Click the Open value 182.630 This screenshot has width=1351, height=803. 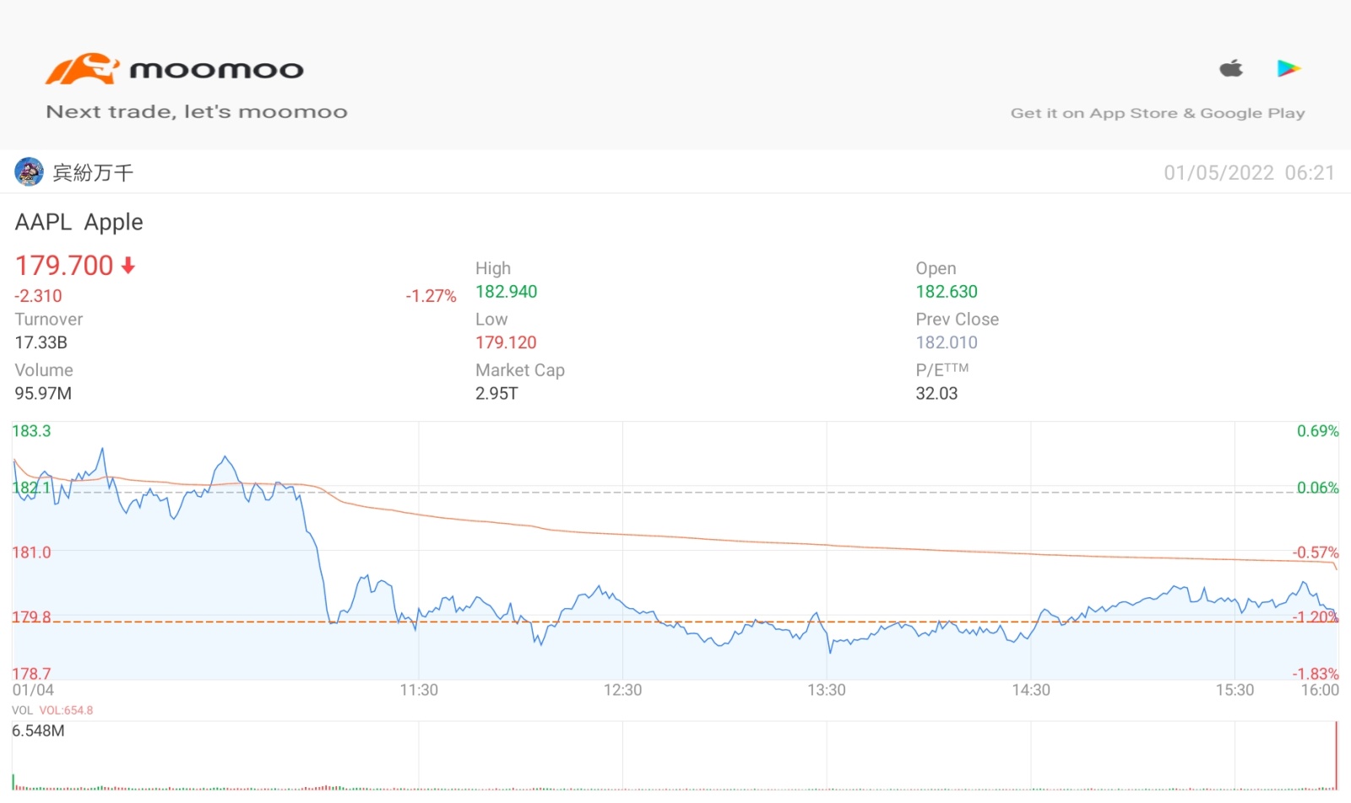947,292
